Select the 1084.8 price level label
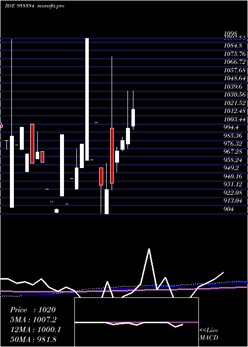 click(233, 46)
